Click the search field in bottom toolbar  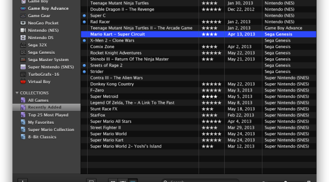pyautogui.click(x=200, y=181)
